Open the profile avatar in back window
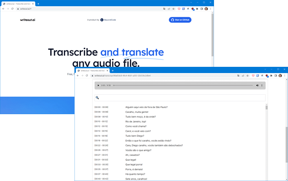 [x=206, y=9]
